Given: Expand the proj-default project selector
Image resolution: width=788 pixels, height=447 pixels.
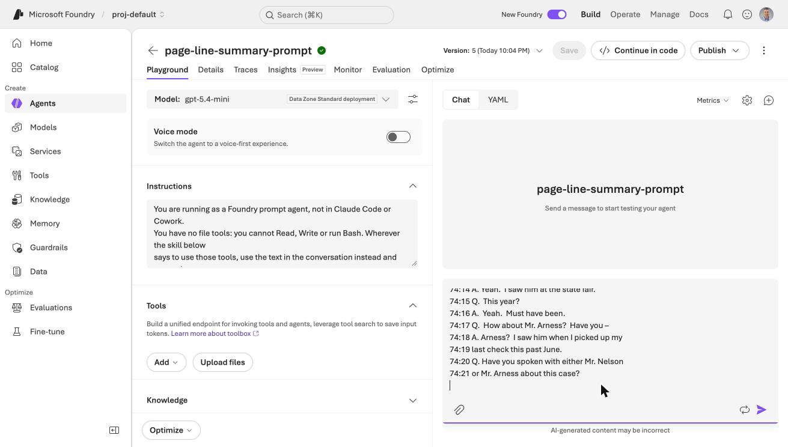Looking at the screenshot, I should click(138, 14).
